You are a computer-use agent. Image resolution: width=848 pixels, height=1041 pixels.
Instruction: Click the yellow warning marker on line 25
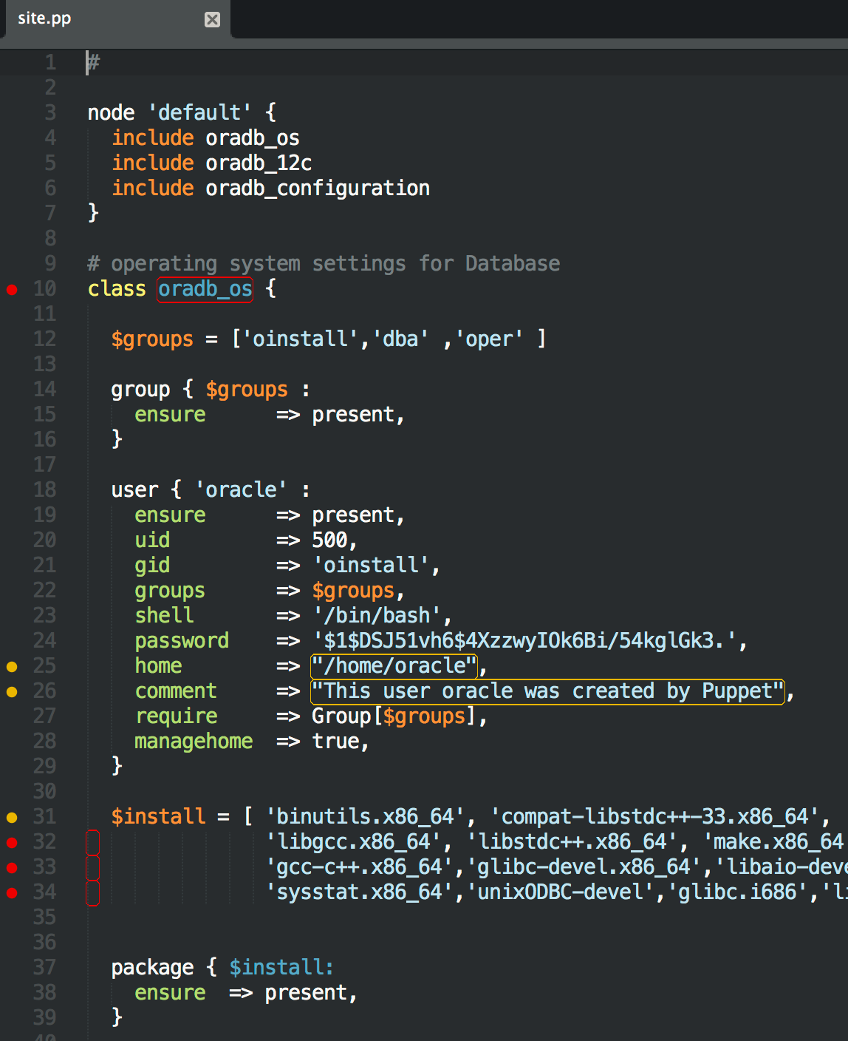click(x=12, y=667)
